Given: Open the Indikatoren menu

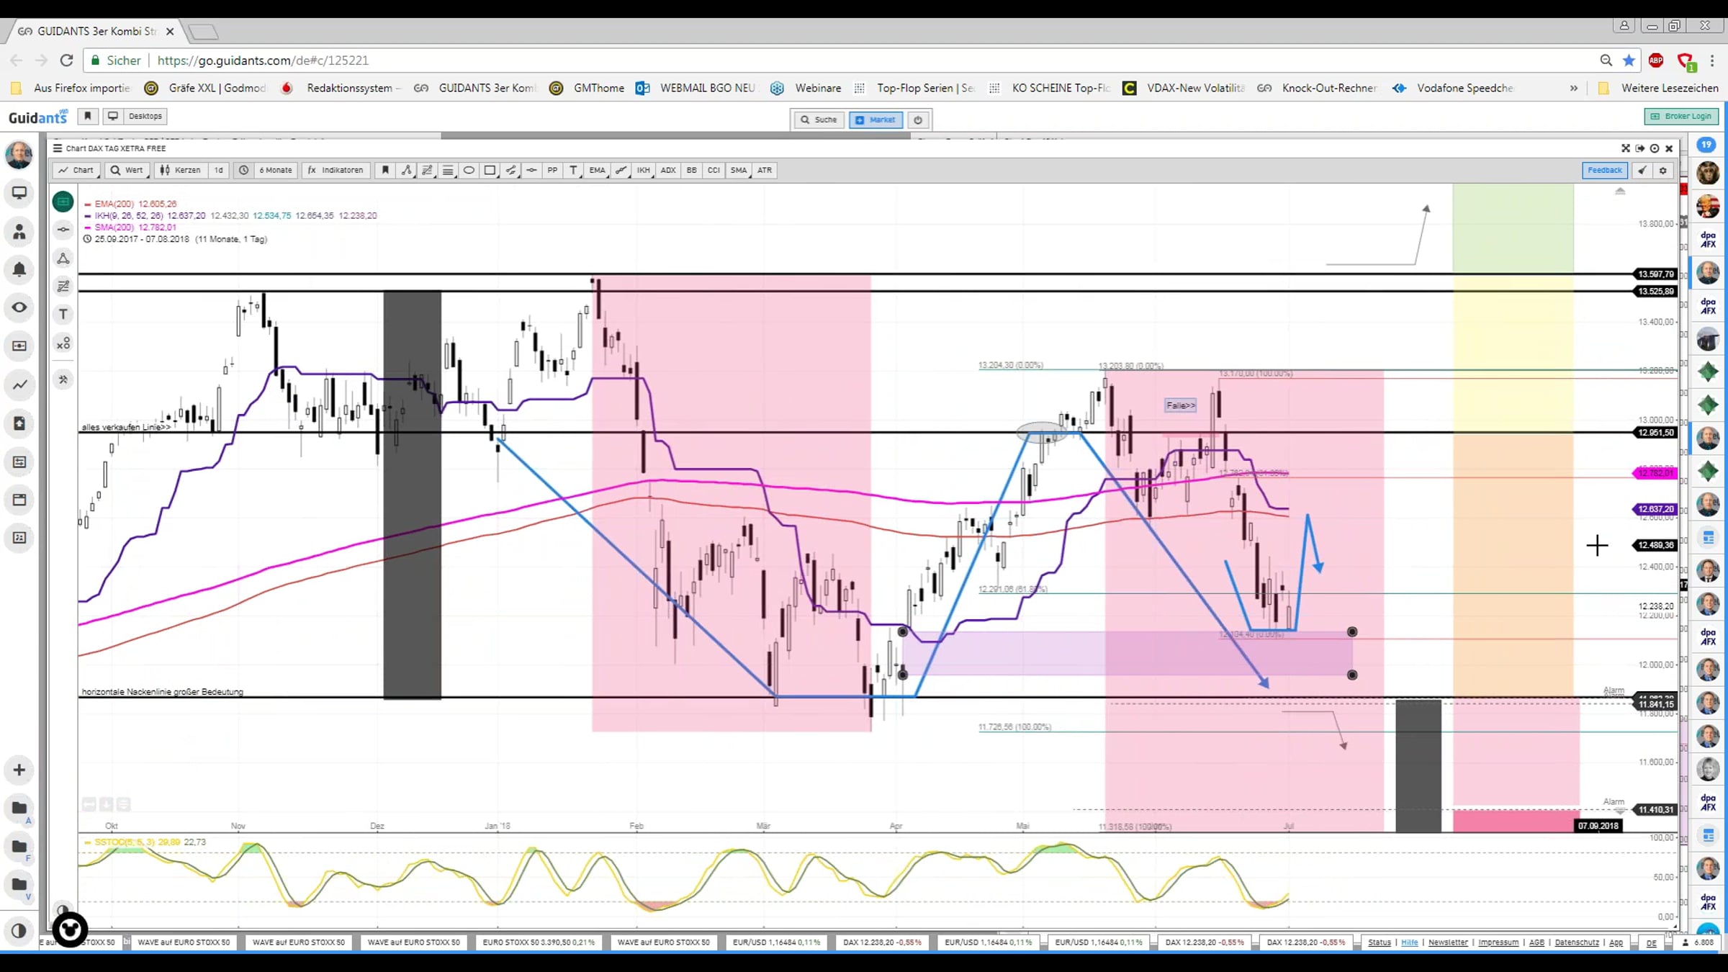Looking at the screenshot, I should tap(336, 170).
